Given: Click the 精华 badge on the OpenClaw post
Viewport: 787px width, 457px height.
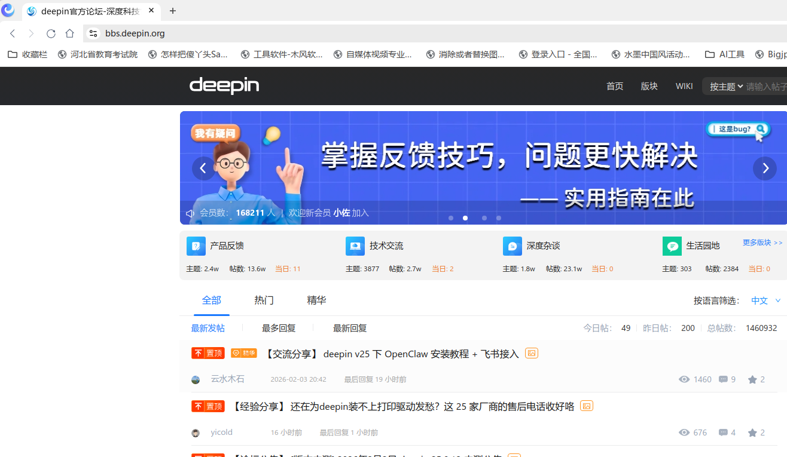Looking at the screenshot, I should (244, 353).
